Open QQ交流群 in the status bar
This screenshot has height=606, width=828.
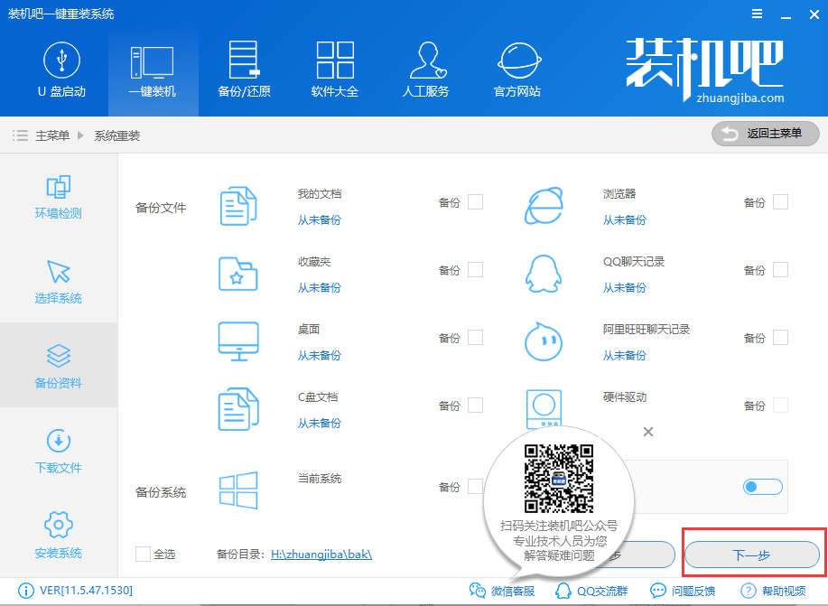pos(591,591)
